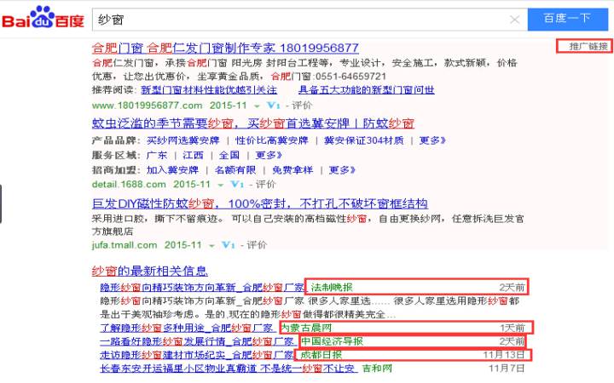This screenshot has width=614, height=383.
Task: Click the green URL detail.1688.com
Action: tap(129, 184)
